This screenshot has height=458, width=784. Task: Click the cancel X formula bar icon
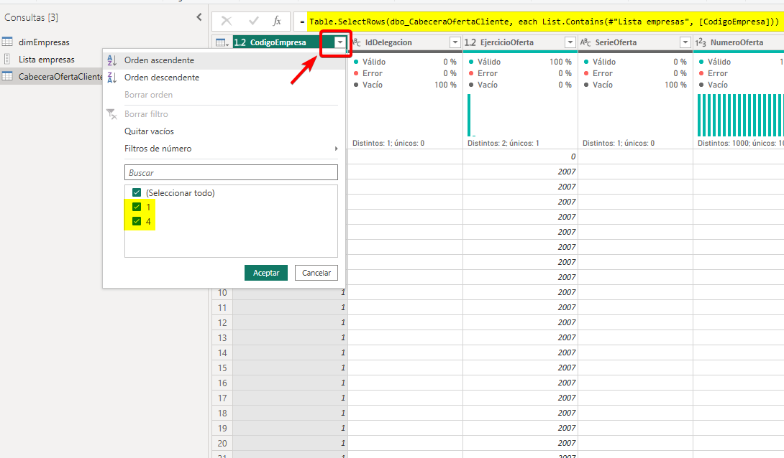click(x=227, y=22)
